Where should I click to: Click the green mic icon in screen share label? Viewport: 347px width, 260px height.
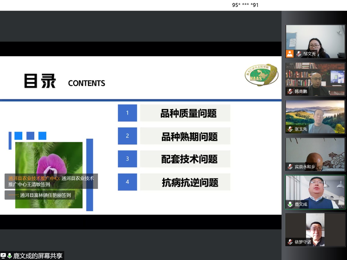point(9,256)
